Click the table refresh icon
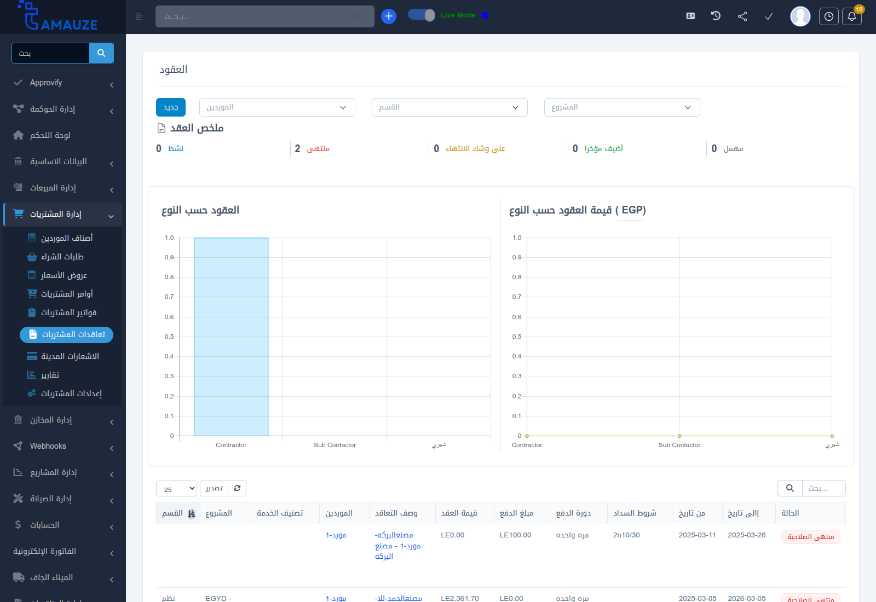 (x=237, y=488)
